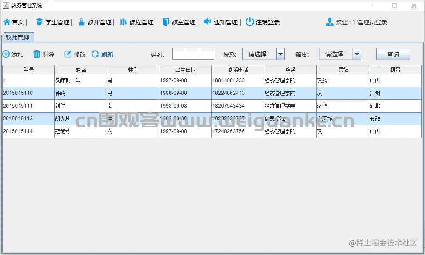Click the 删除 delete button label

pos(48,54)
